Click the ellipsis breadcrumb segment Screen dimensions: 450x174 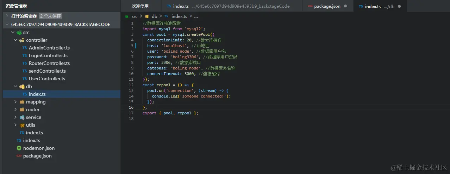pyautogui.click(x=196, y=16)
